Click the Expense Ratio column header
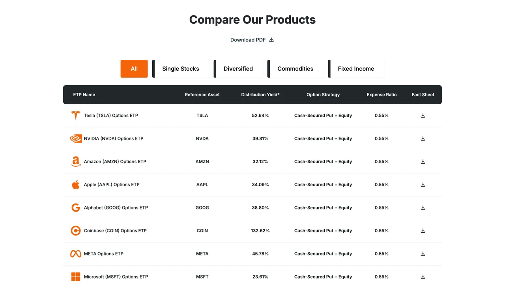This screenshot has width=505, height=284. pos(382,95)
